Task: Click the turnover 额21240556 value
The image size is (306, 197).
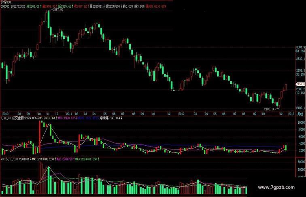Action: click(x=113, y=6)
